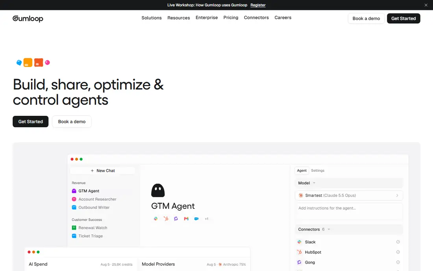
Task: Click the pink circle icon above the headline
Action: (x=48, y=62)
